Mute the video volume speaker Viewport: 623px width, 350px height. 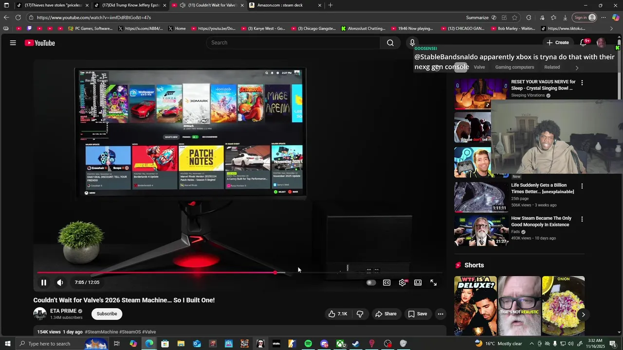pyautogui.click(x=60, y=282)
